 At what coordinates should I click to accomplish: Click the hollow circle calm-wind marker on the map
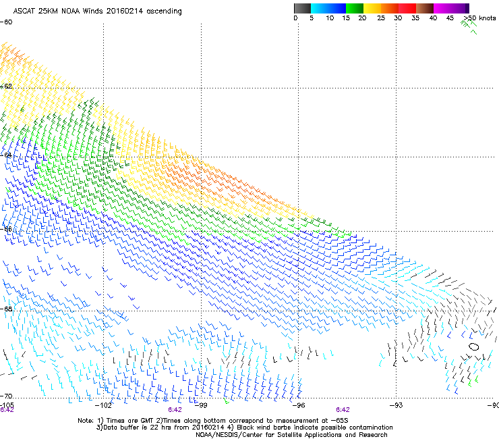(x=473, y=346)
